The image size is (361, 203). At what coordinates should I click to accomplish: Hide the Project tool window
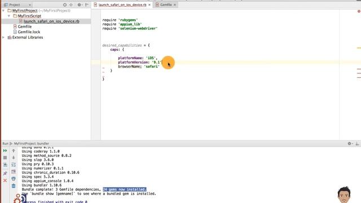click(87, 5)
